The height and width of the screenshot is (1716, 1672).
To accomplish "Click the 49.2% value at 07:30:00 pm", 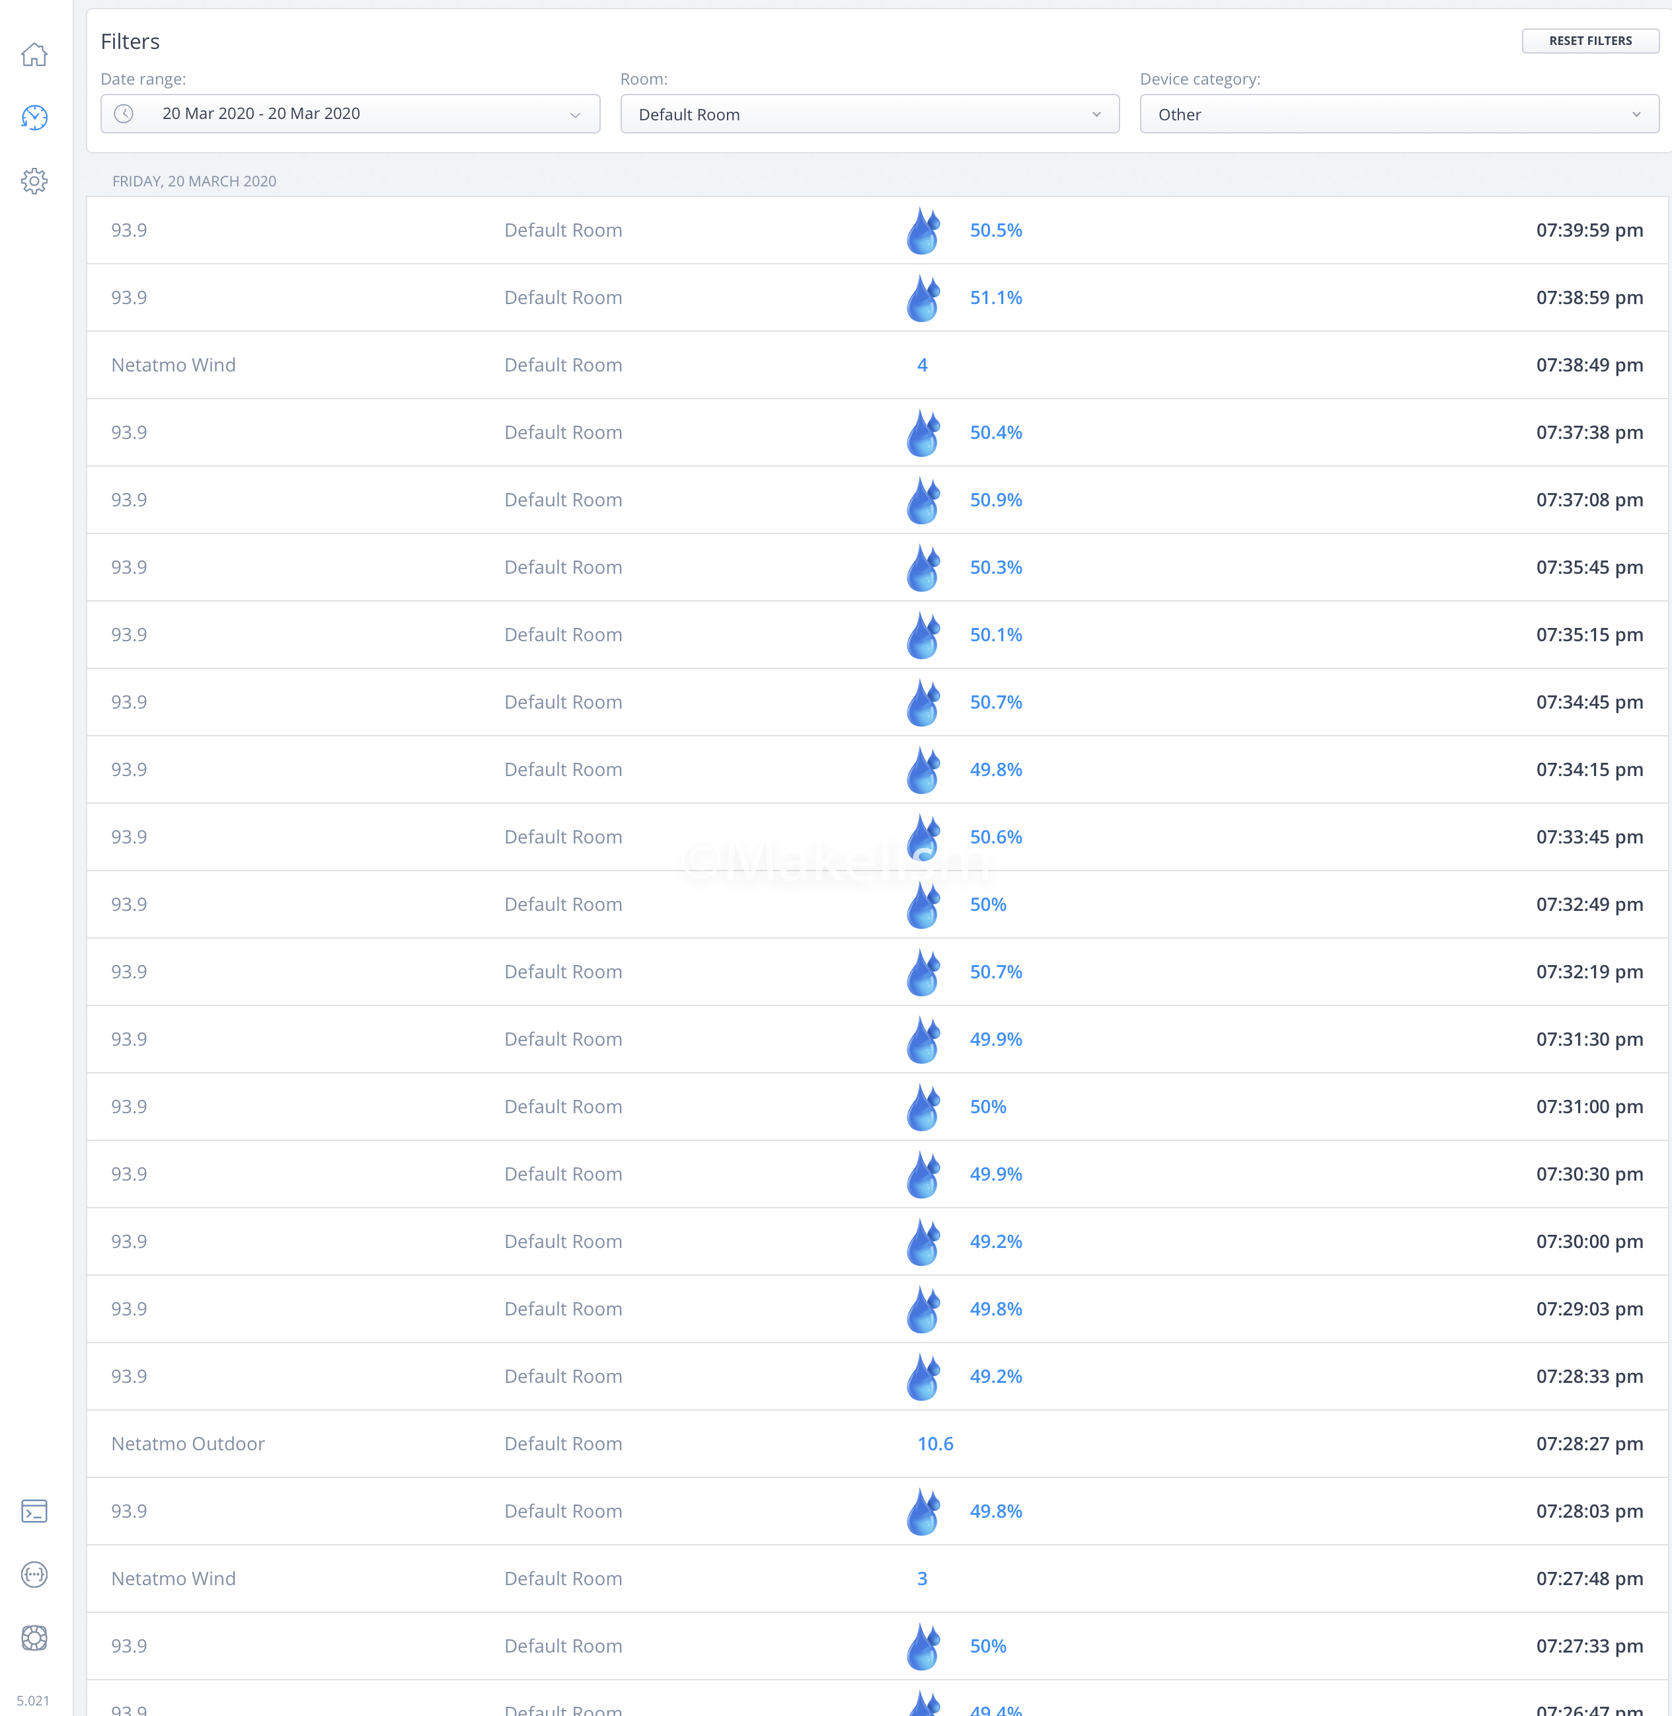I will 995,1242.
